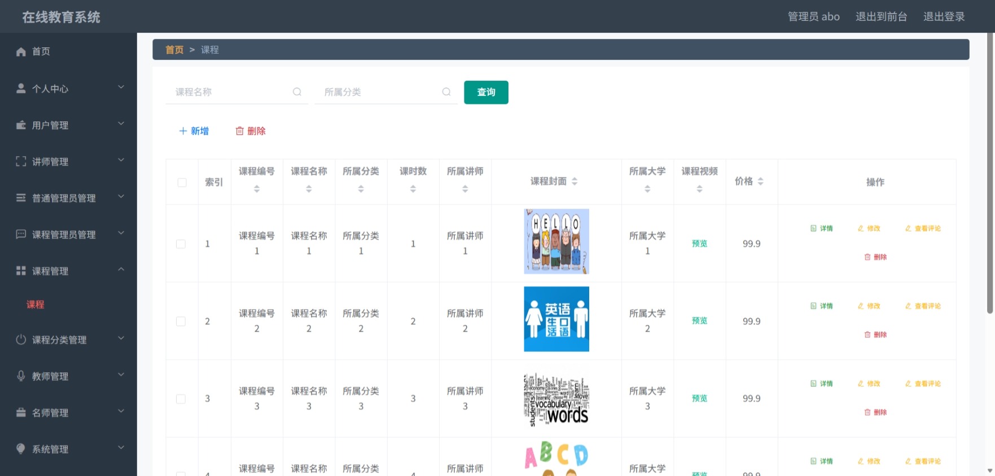995x476 pixels.
Task: Click the wallet icon beside 用户管理
Action: (x=21, y=125)
